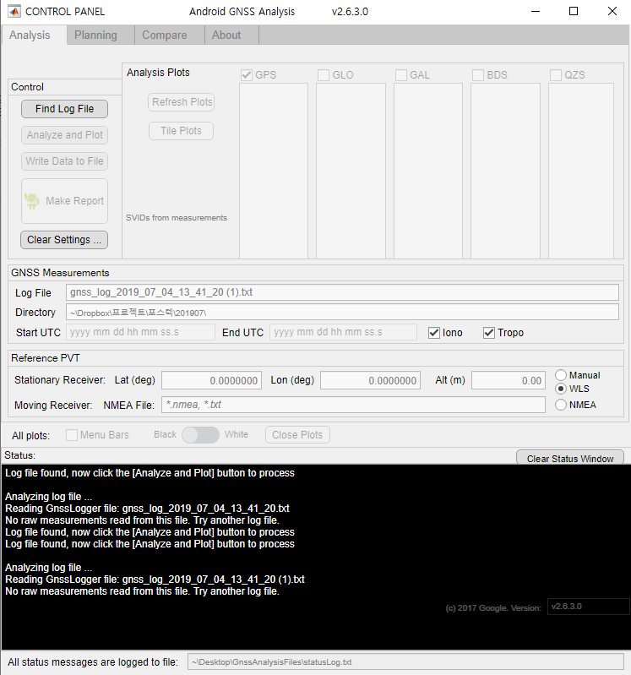Maximize the Control Panel window
Viewport: 631px width, 675px height.
pos(574,12)
